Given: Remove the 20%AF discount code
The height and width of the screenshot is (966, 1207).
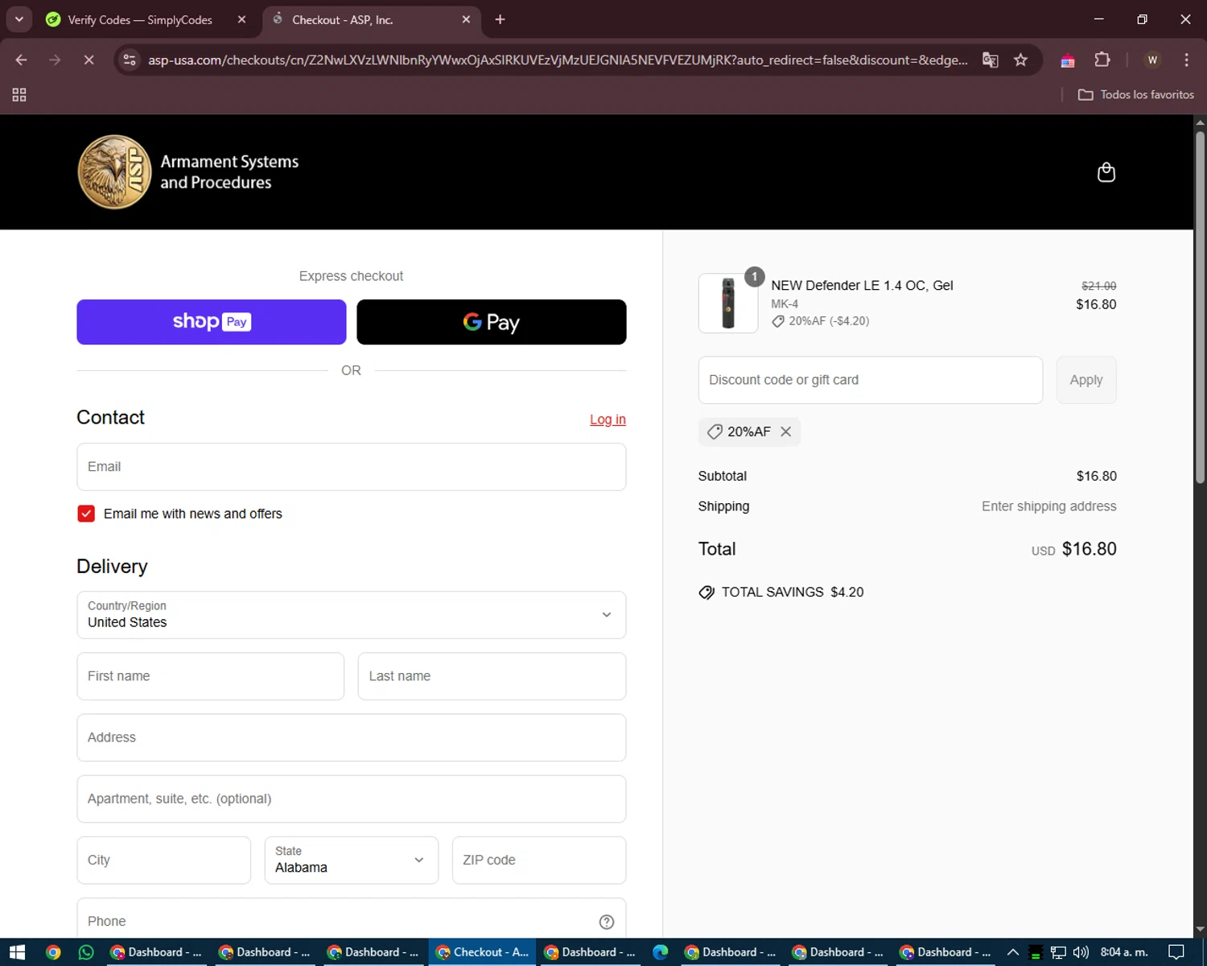Looking at the screenshot, I should coord(786,431).
